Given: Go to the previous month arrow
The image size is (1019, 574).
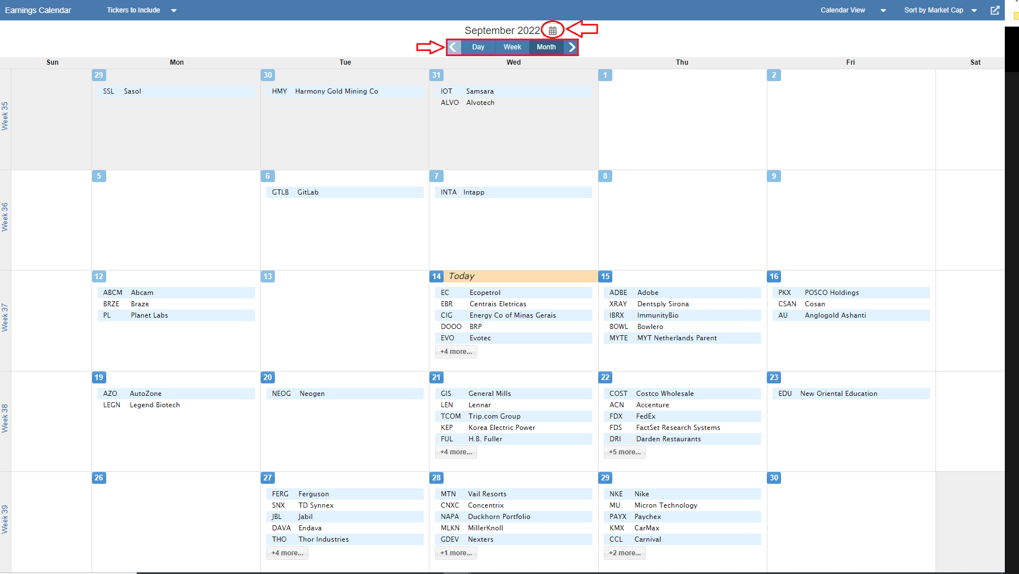Looking at the screenshot, I should tap(453, 47).
